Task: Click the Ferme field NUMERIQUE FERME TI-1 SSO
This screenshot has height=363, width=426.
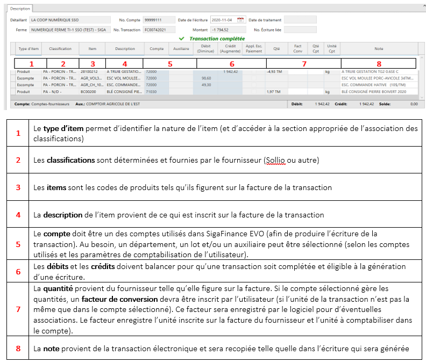Action: click(x=70, y=30)
